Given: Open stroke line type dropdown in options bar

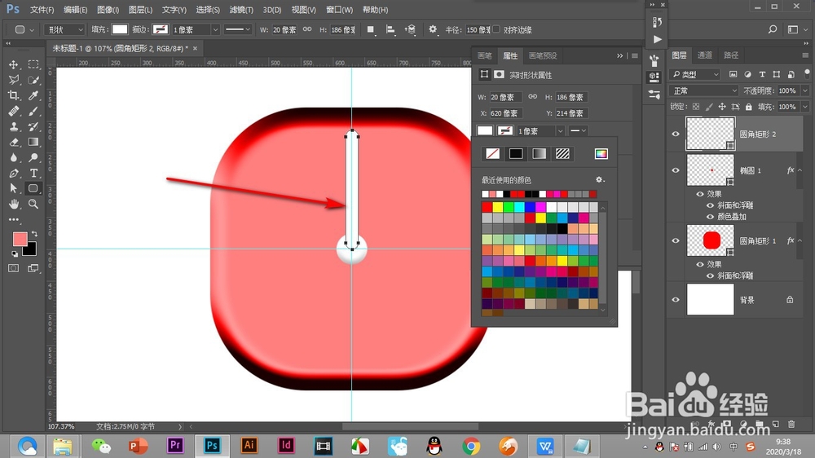Looking at the screenshot, I should tap(238, 29).
